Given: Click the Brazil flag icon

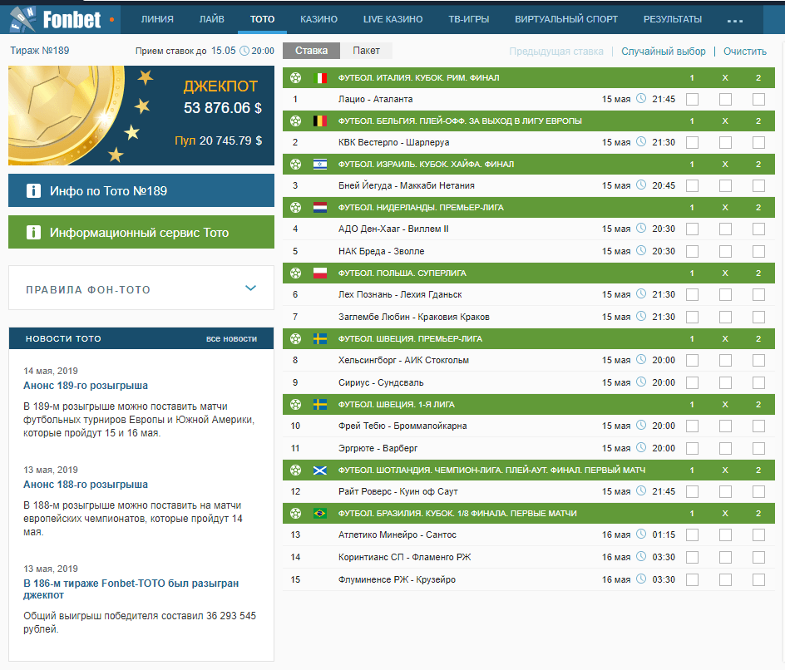Looking at the screenshot, I should [320, 513].
